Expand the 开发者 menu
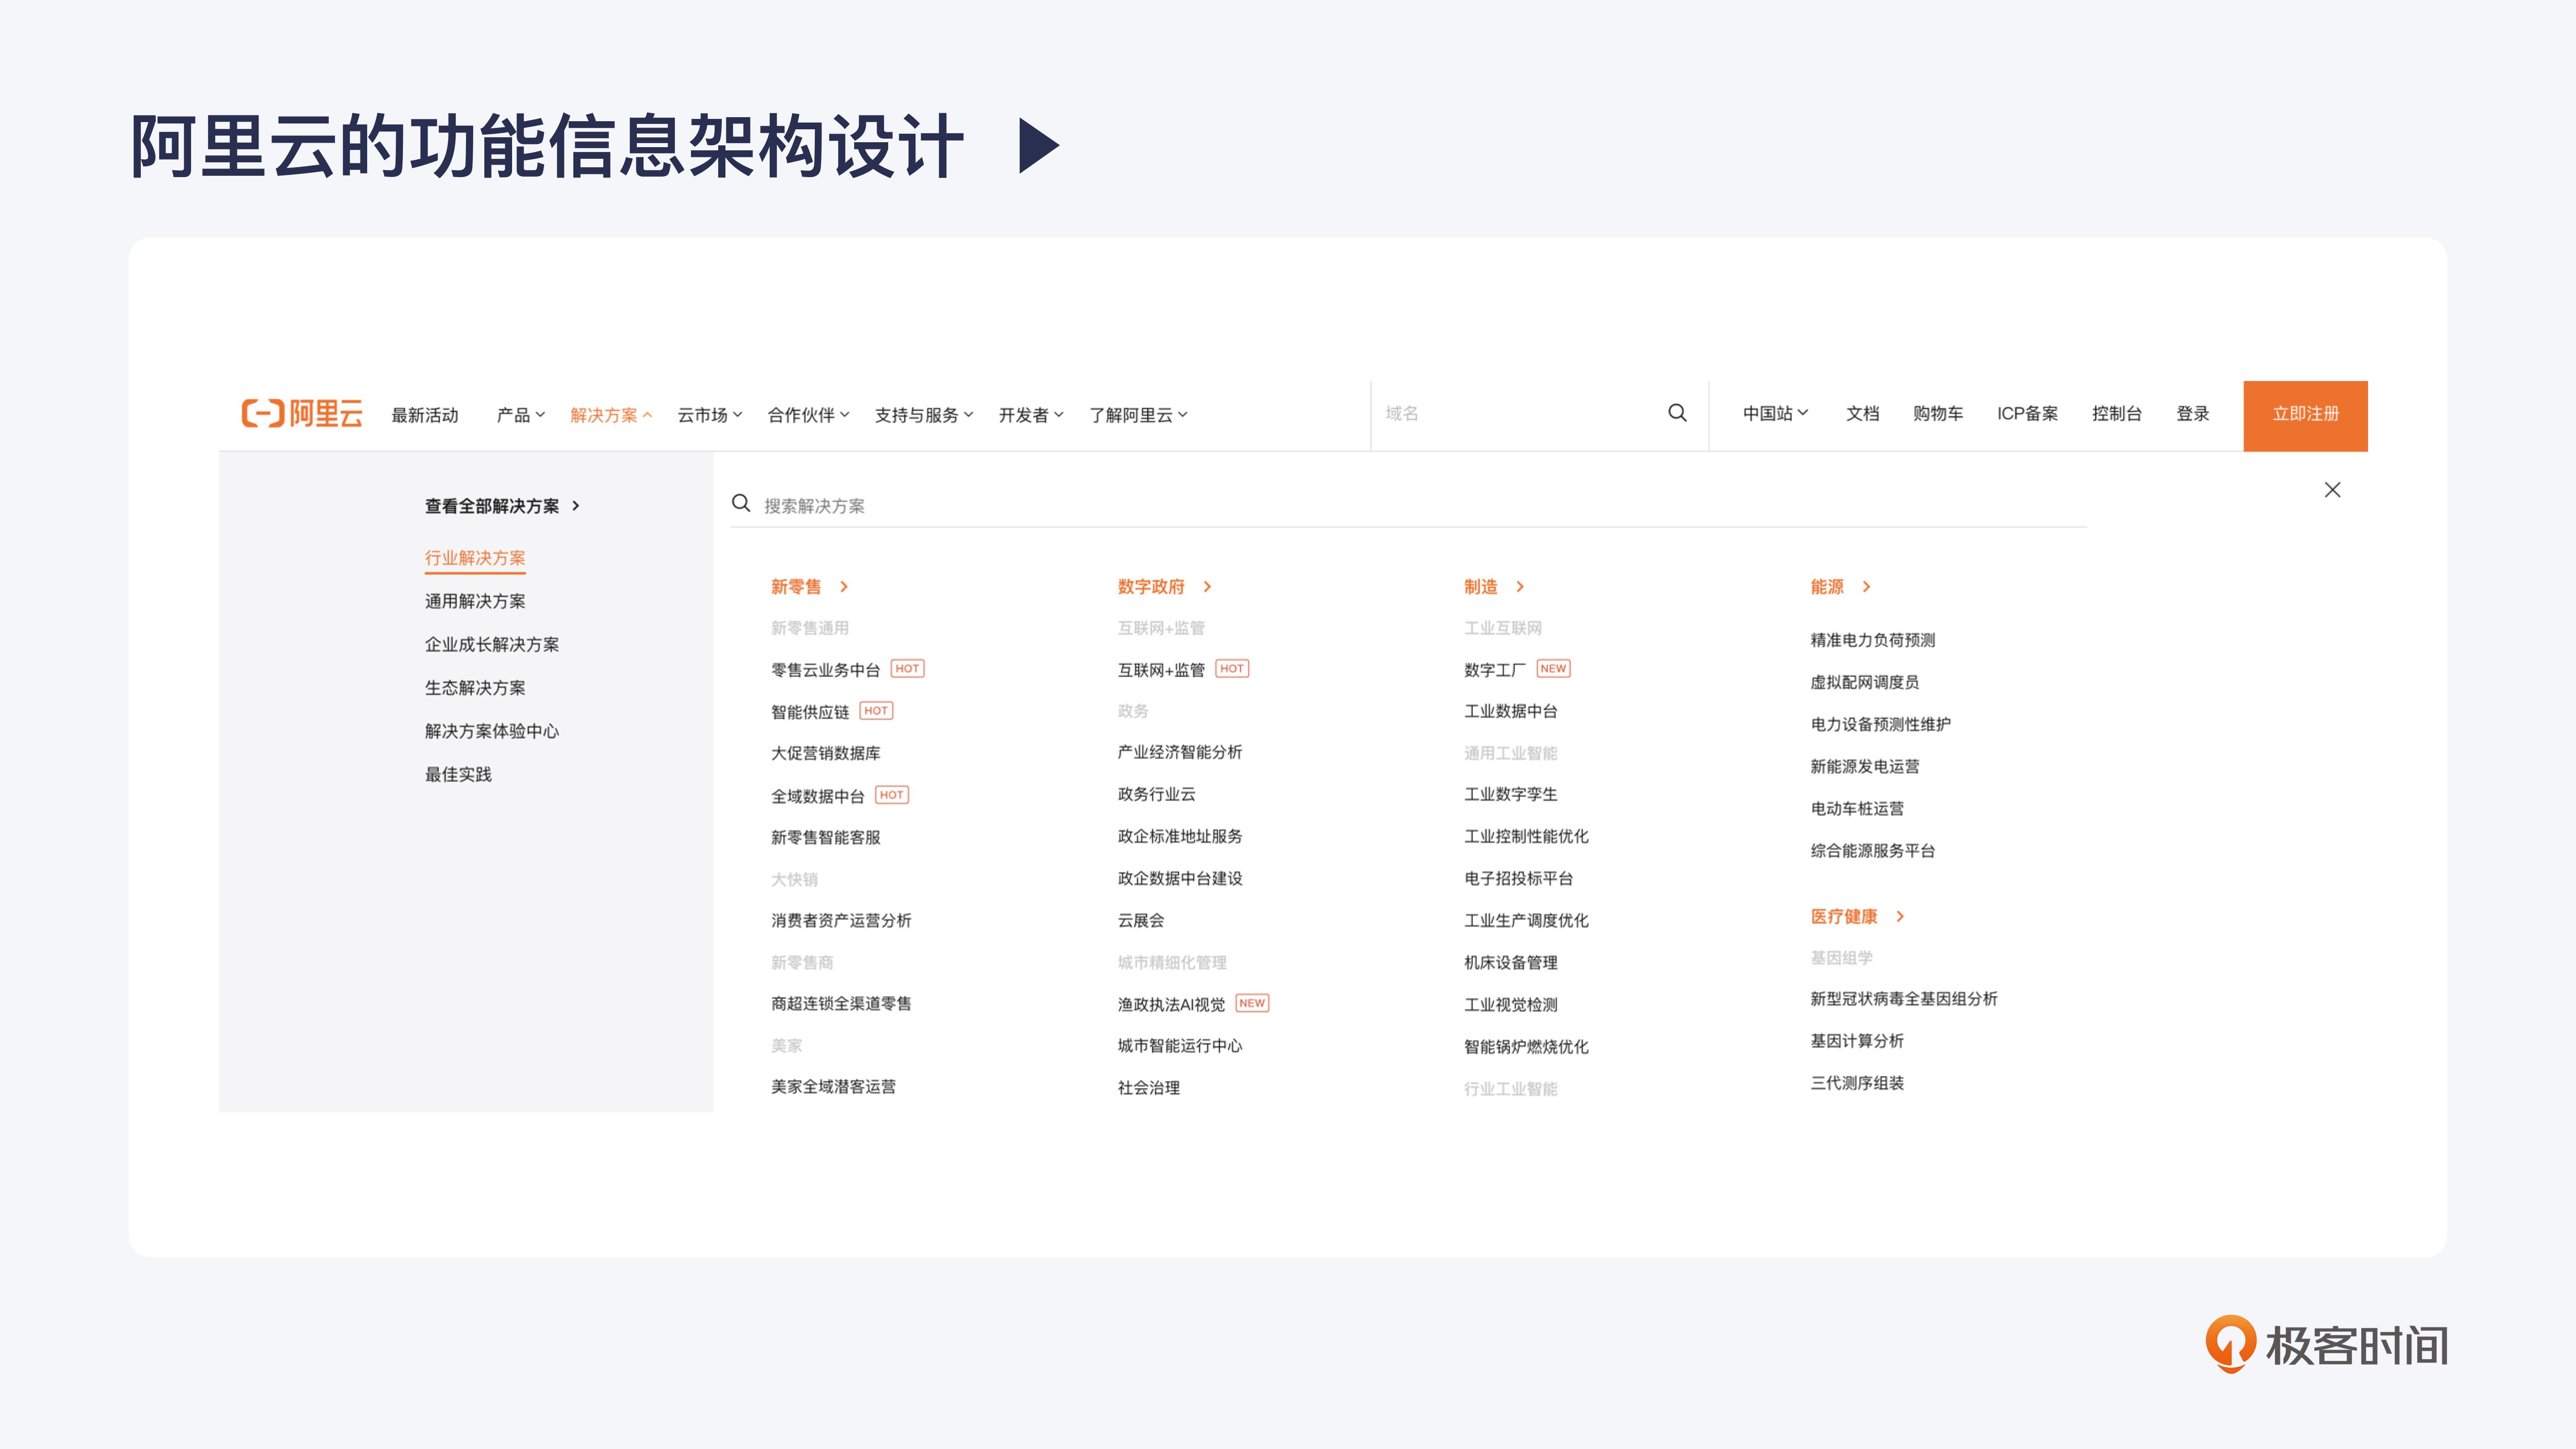This screenshot has height=1449, width=2576. pos(1031,415)
